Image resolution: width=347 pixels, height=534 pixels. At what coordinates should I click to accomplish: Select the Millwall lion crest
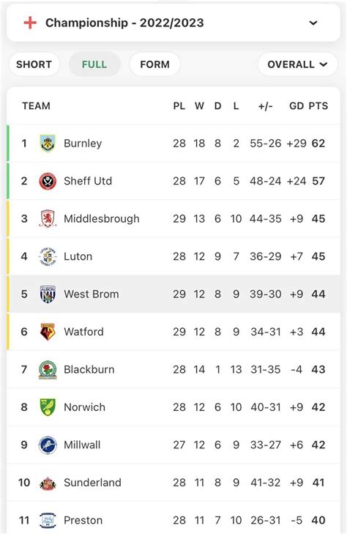point(48,445)
